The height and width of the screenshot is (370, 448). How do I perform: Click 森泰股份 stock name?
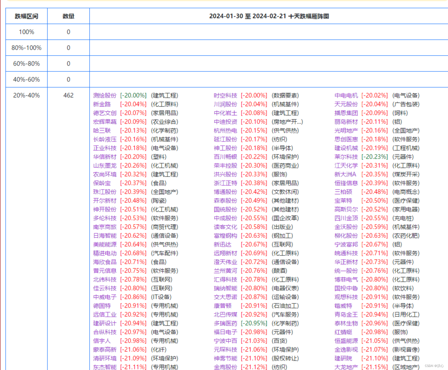pos(226,201)
